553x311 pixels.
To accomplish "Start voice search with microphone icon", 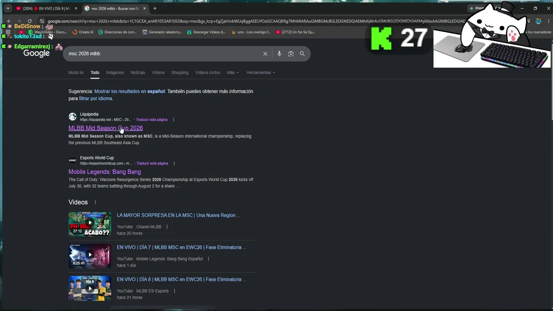I will click(279, 54).
